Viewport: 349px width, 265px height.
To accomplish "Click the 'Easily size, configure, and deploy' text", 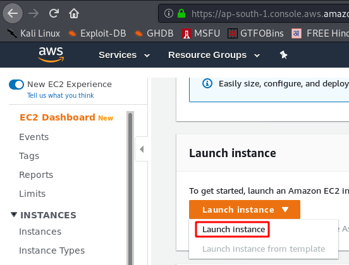I will (284, 84).
